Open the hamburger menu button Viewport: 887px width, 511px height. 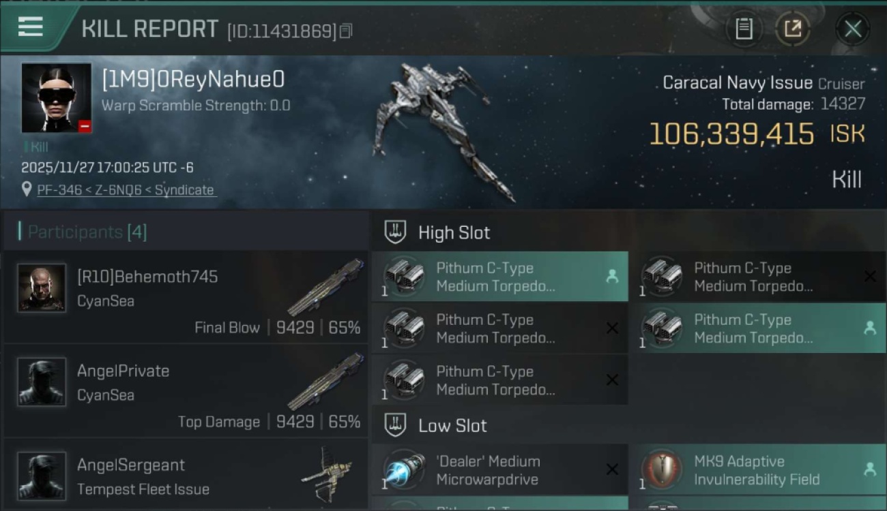point(31,28)
